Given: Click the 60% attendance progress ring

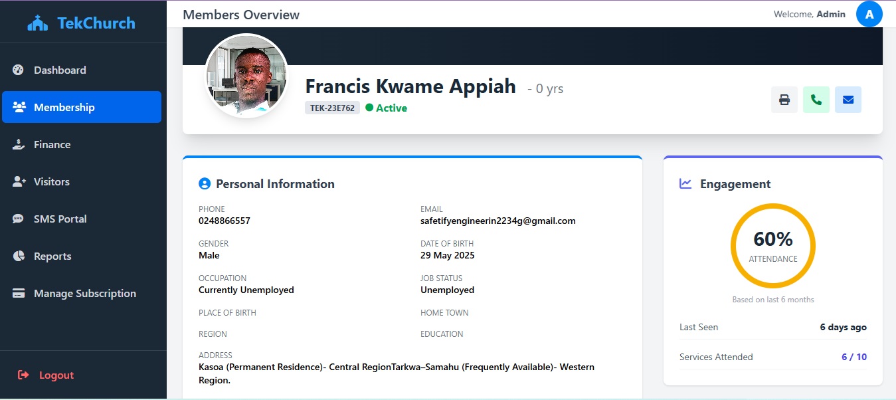Looking at the screenshot, I should tap(772, 246).
